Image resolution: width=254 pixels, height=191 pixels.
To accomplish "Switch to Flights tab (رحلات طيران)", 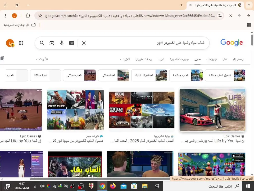I will click(144, 59).
